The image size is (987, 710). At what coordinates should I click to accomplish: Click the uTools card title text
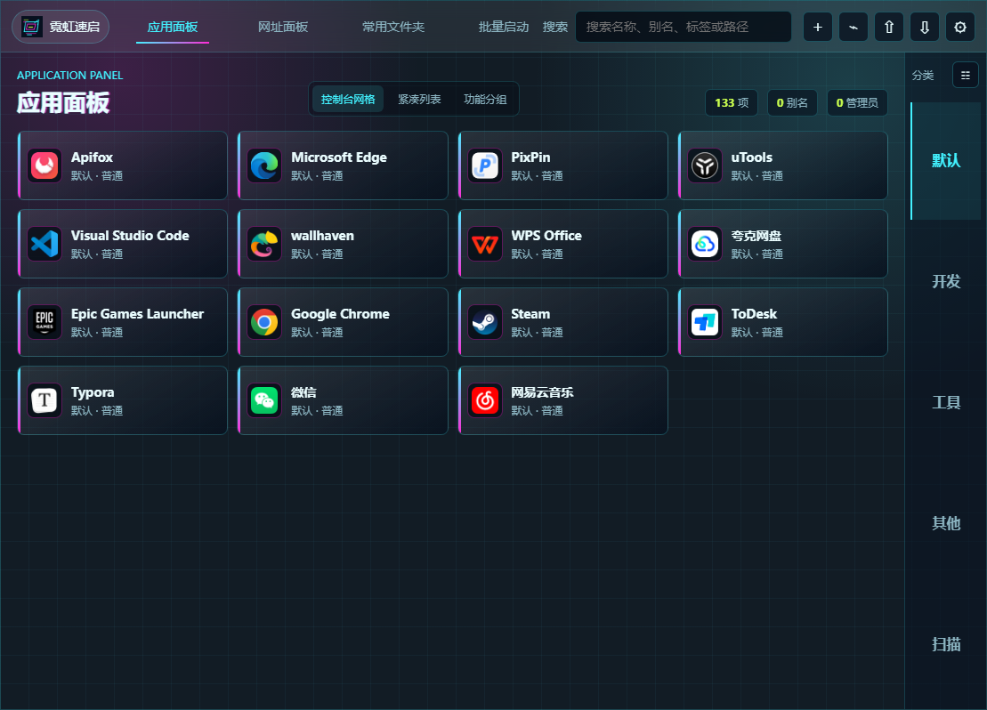[x=751, y=157]
